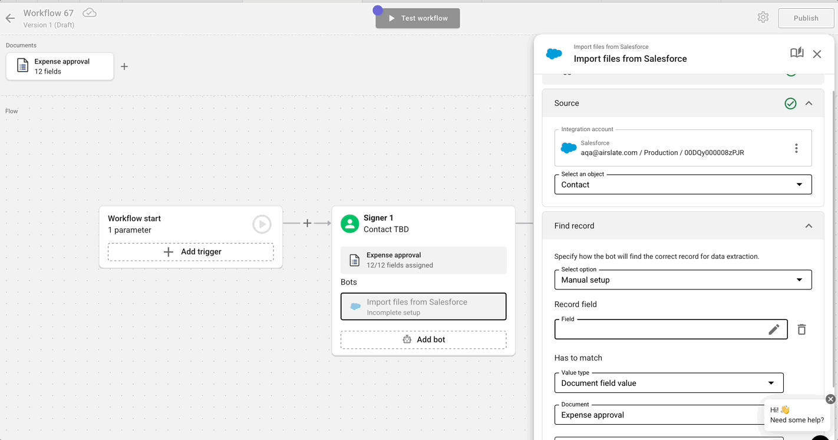Delete the Record field with the trash icon
The image size is (838, 440).
tap(801, 329)
